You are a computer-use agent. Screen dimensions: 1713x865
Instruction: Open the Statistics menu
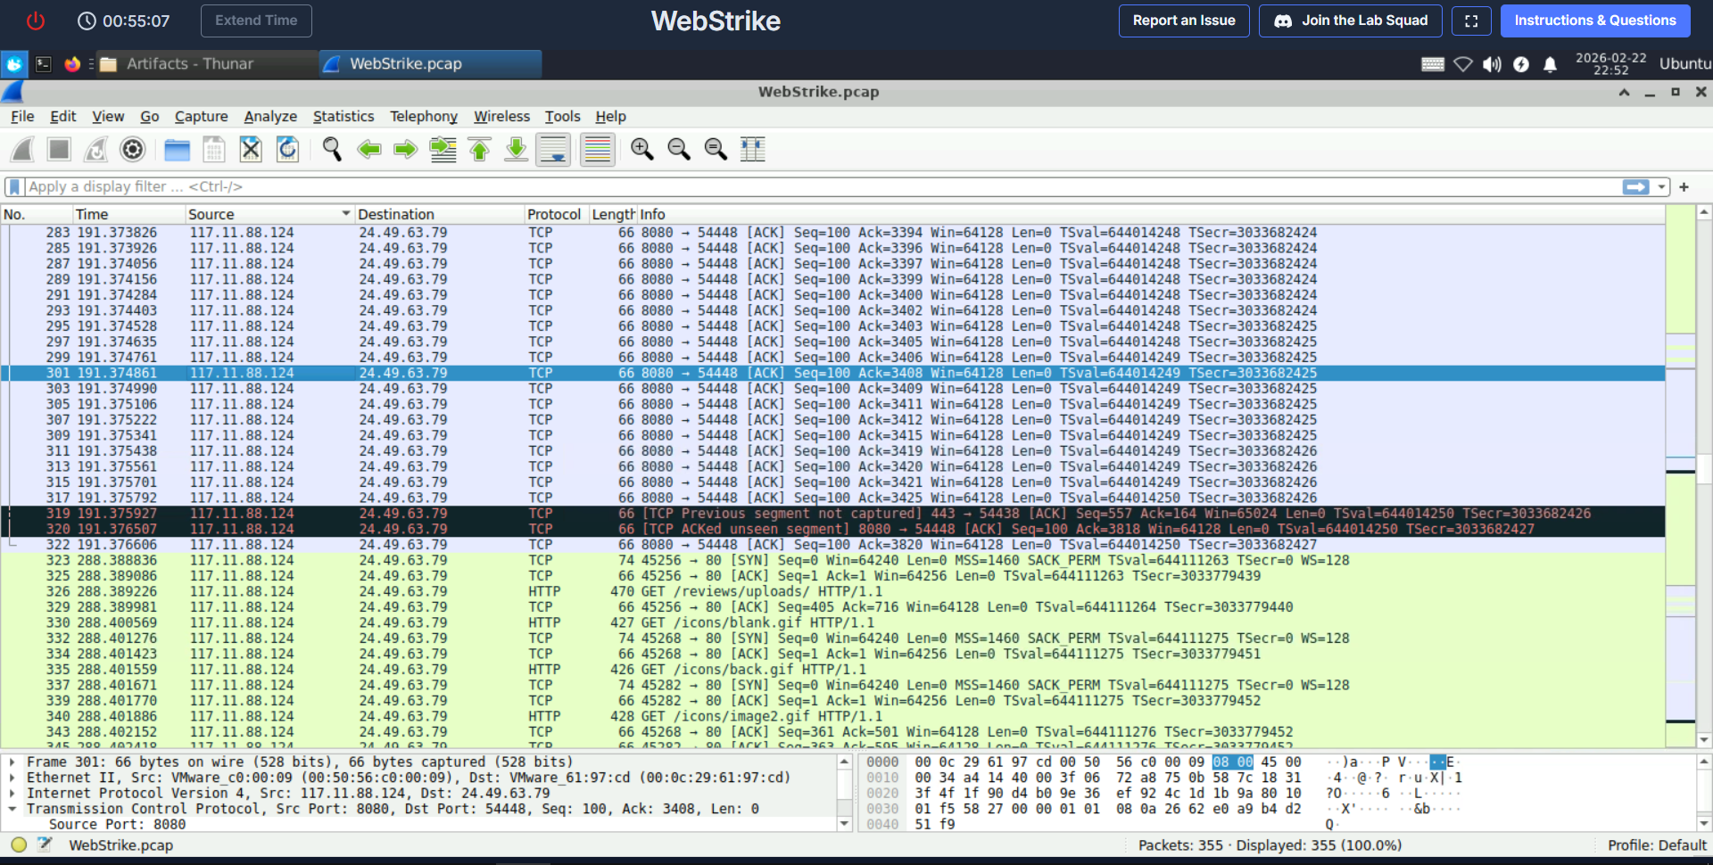click(x=343, y=116)
